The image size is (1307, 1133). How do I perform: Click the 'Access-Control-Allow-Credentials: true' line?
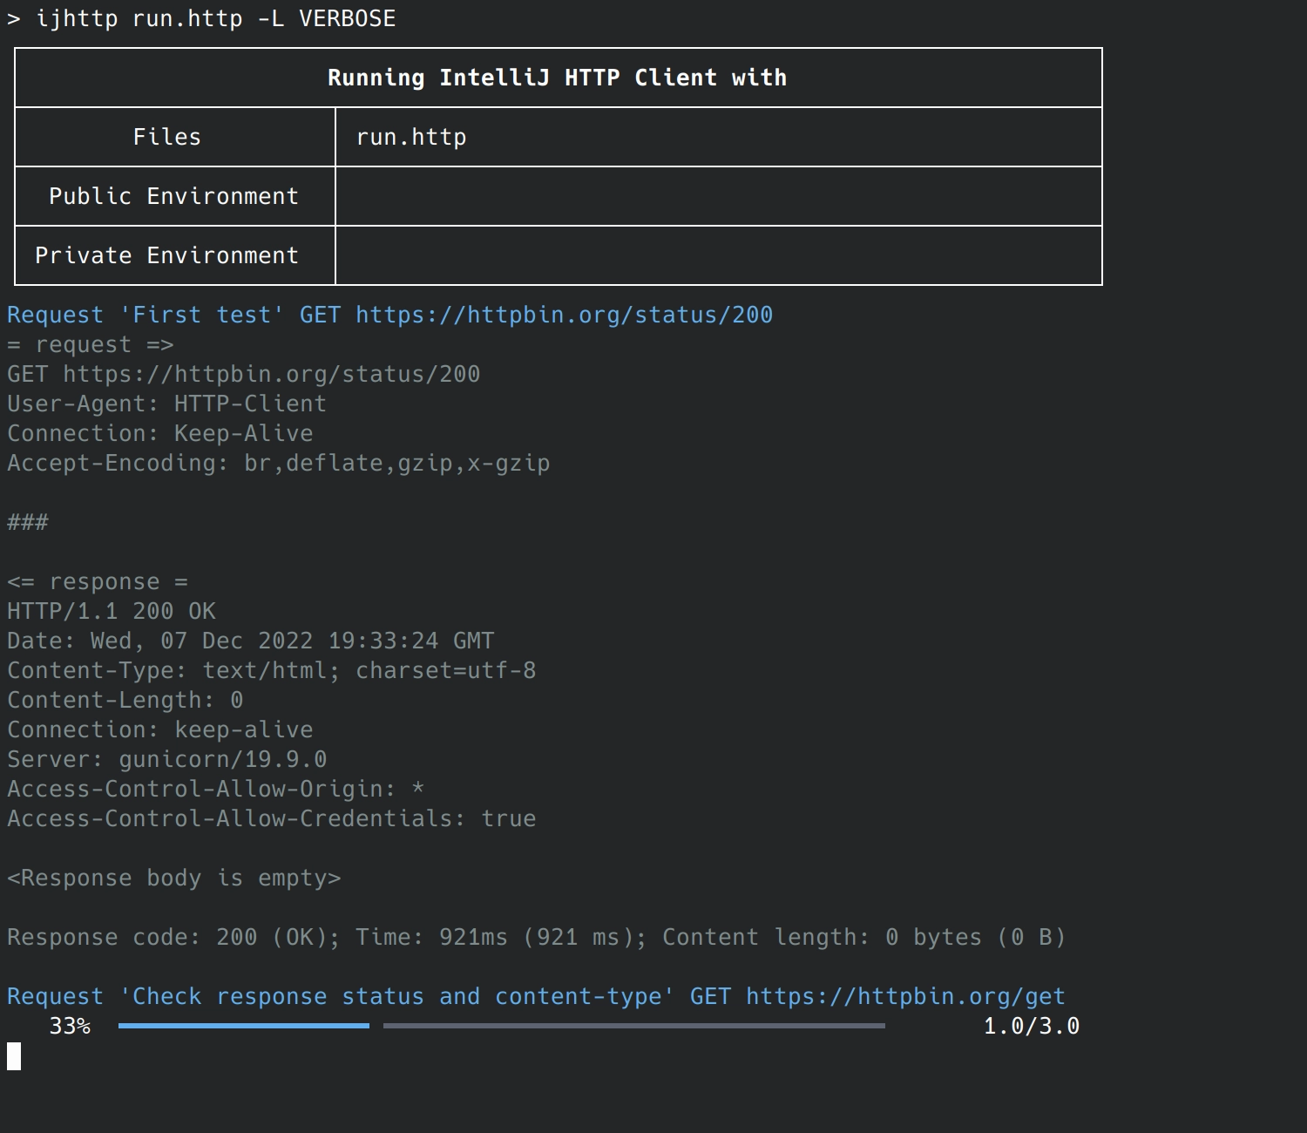coord(272,818)
